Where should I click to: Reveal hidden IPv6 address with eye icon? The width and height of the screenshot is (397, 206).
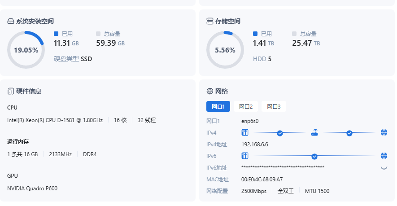384,168
